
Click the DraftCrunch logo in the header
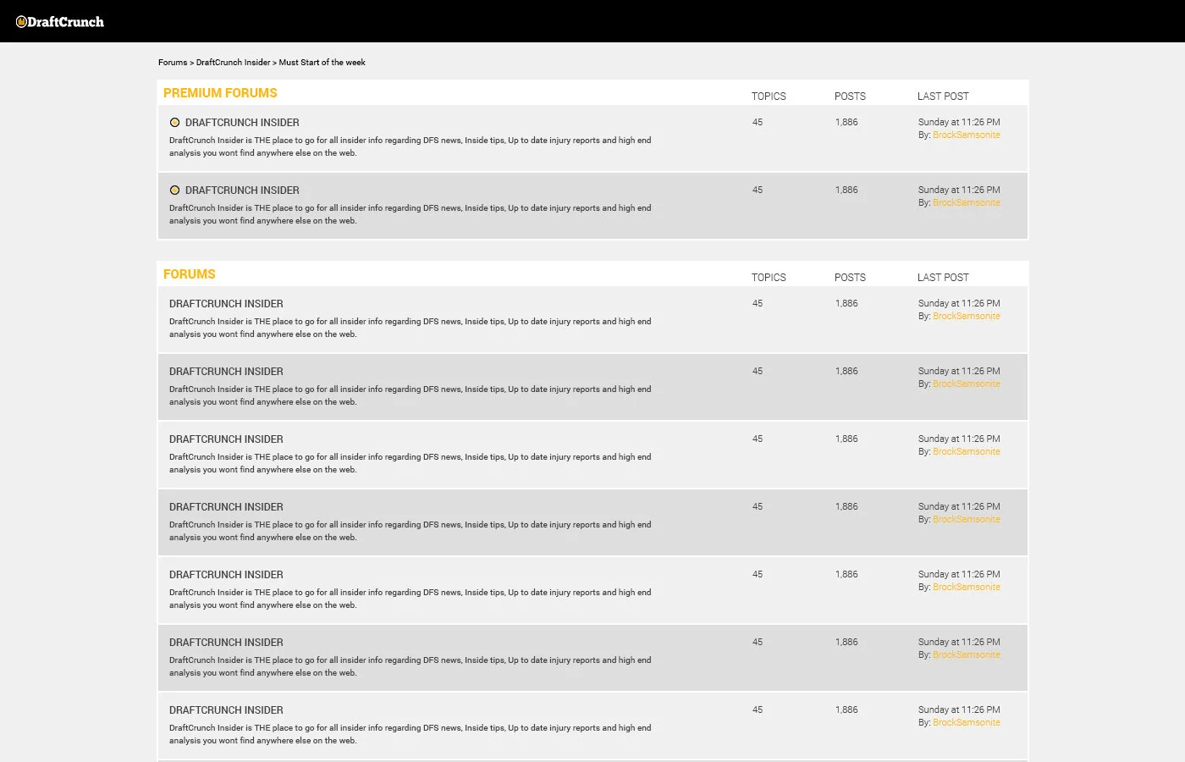point(60,22)
